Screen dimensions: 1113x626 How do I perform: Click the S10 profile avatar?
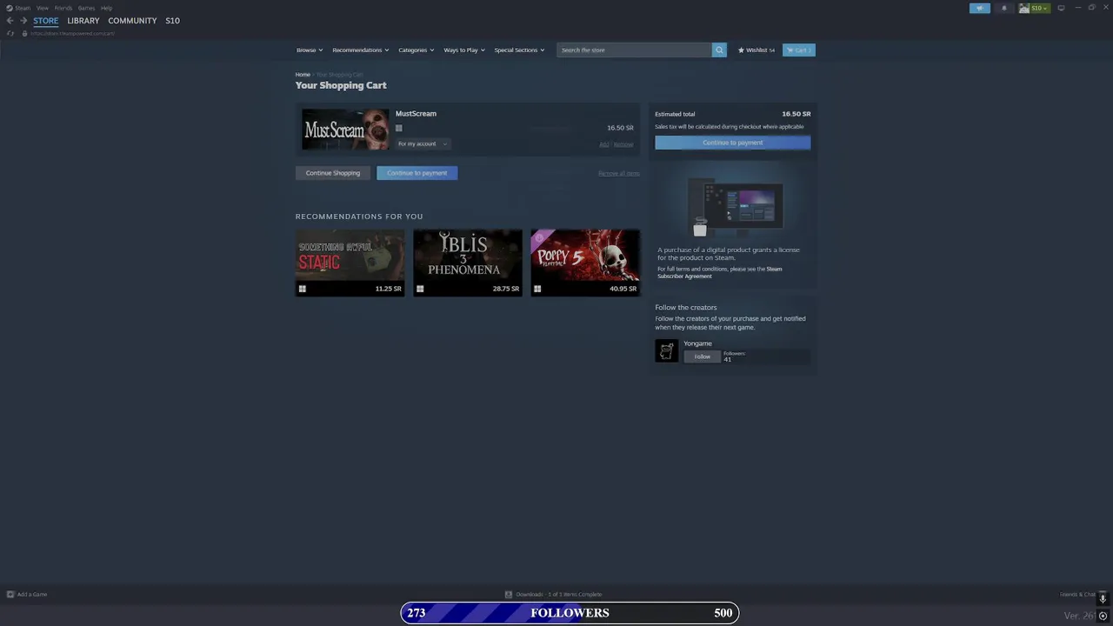coord(1024,8)
